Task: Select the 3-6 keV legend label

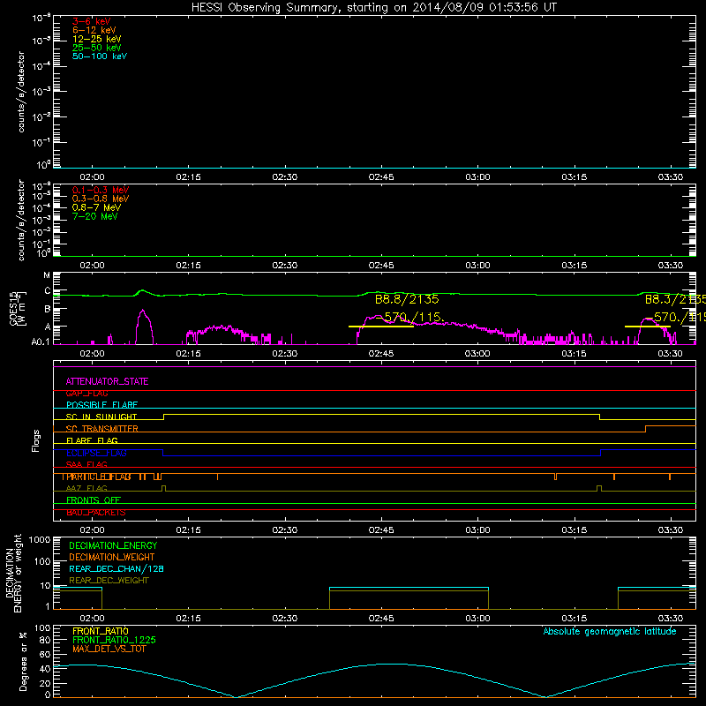Action: pyautogui.click(x=91, y=21)
